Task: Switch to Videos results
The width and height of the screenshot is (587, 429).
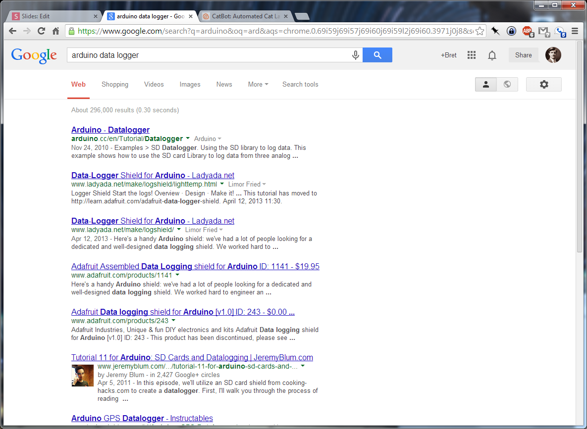Action: (154, 85)
